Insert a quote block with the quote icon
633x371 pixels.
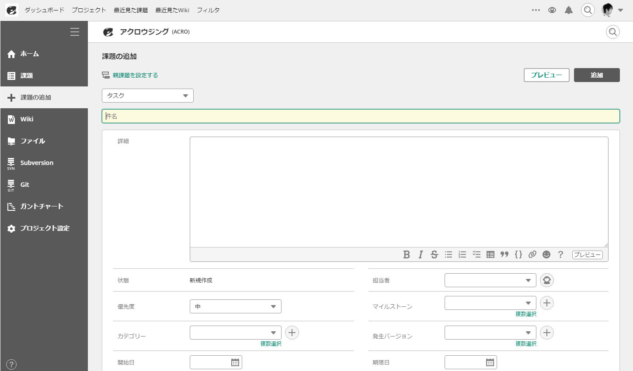click(x=504, y=255)
